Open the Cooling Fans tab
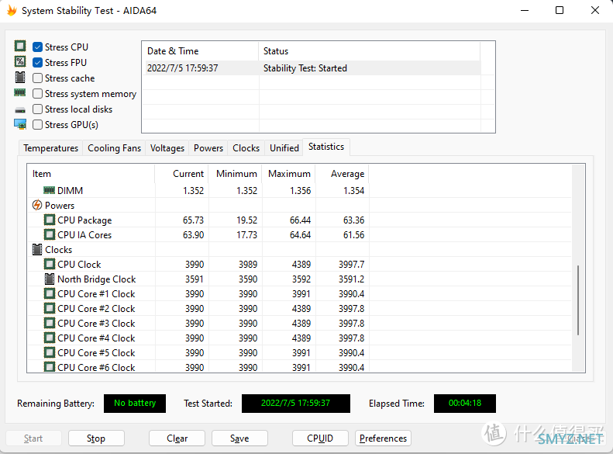 coord(114,148)
